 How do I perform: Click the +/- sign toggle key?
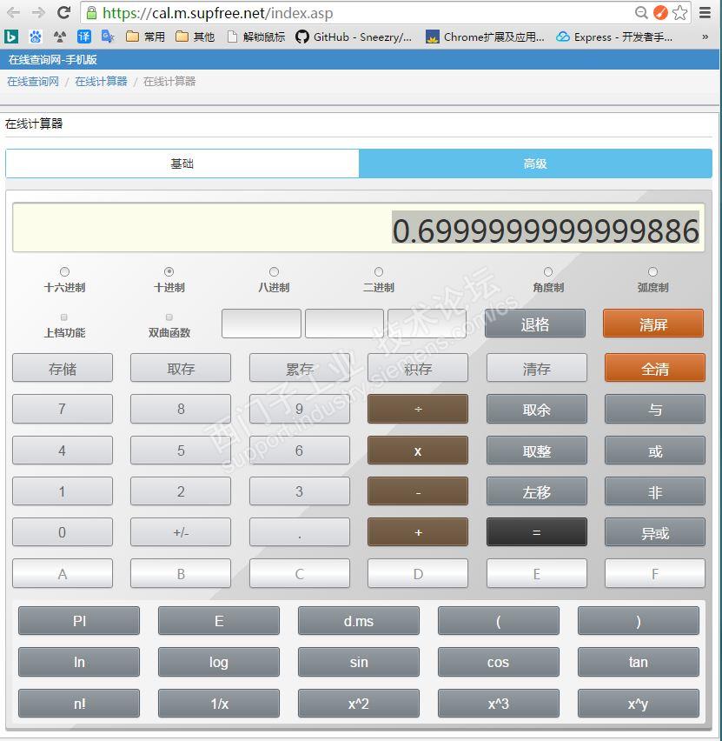tap(181, 532)
